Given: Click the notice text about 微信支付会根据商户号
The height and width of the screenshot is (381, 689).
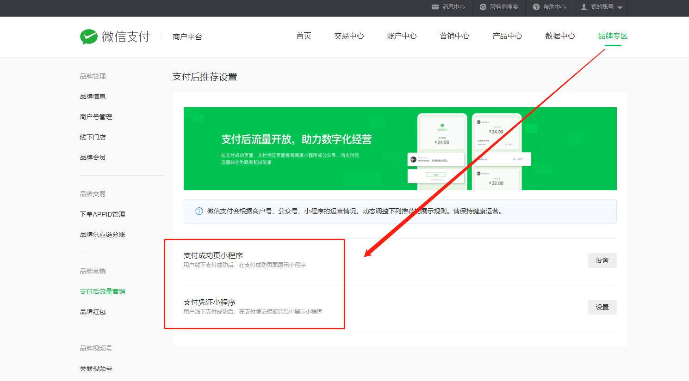Looking at the screenshot, I should pyautogui.click(x=355, y=211).
